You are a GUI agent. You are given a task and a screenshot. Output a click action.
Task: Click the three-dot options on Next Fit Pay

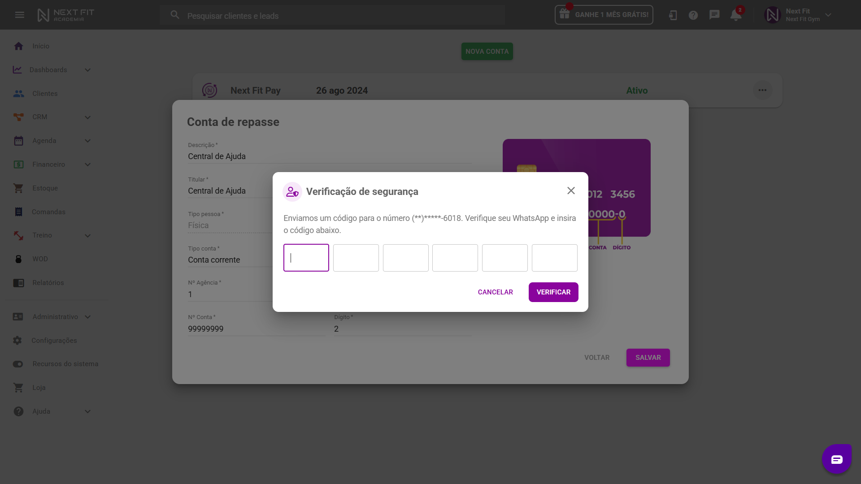[x=762, y=90]
